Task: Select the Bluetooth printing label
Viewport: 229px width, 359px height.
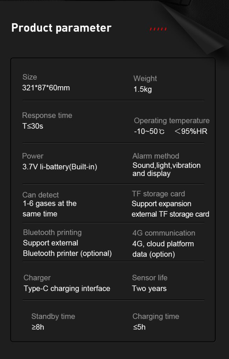Action: tap(52, 232)
